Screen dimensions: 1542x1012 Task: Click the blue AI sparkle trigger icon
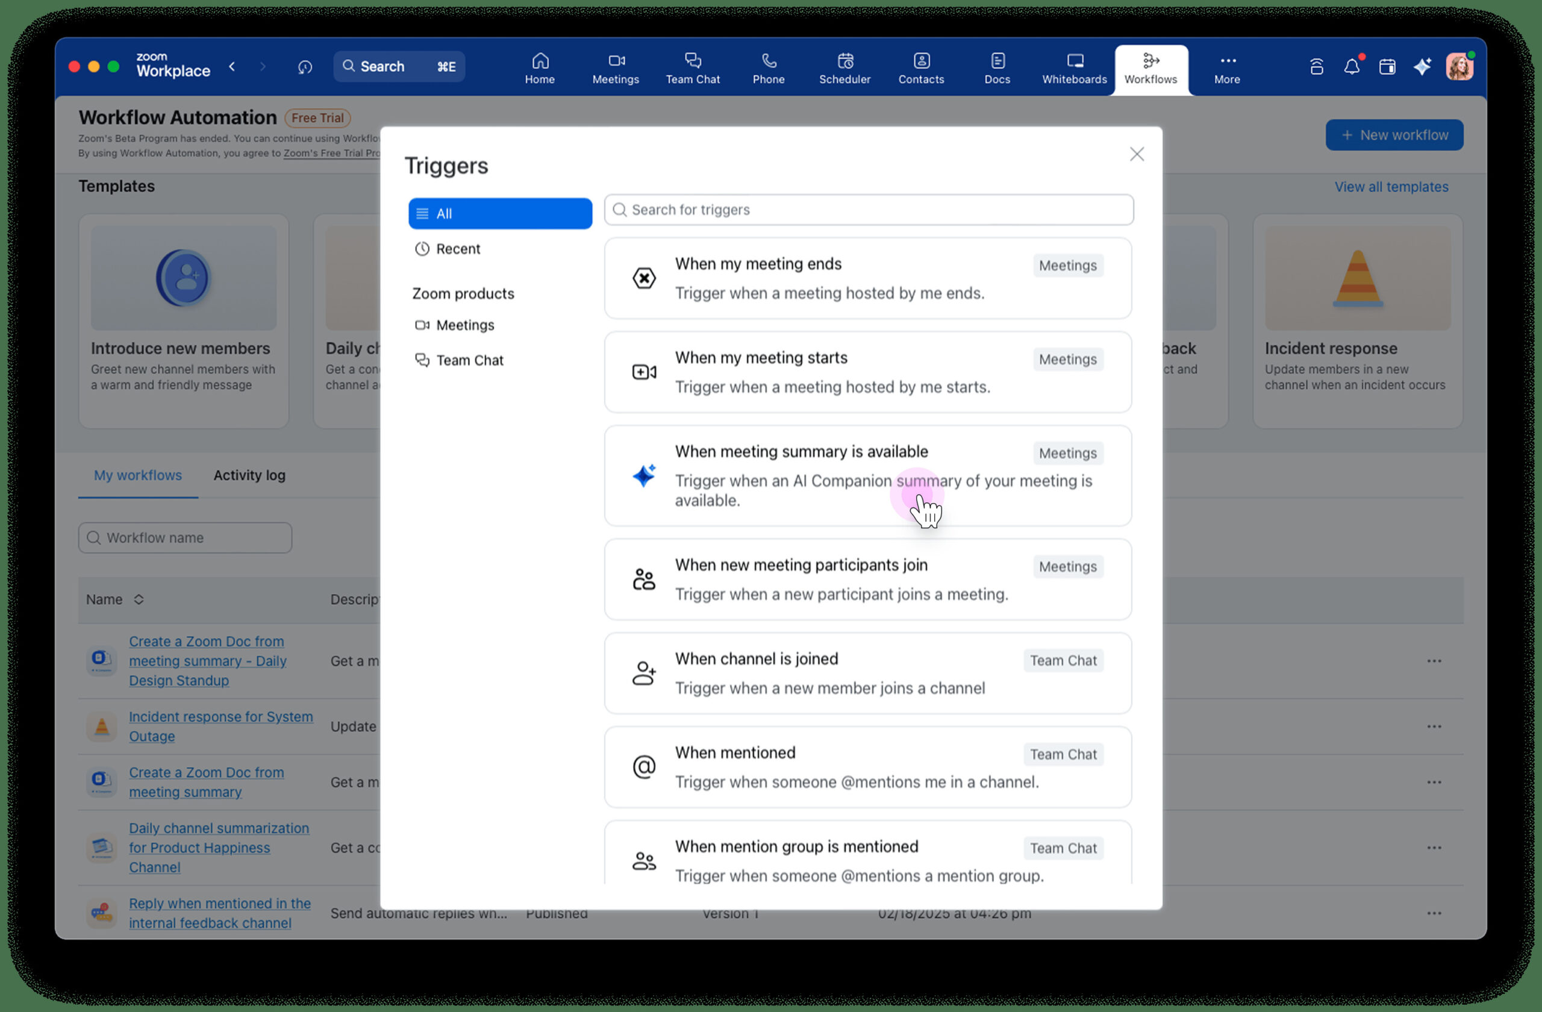click(644, 475)
